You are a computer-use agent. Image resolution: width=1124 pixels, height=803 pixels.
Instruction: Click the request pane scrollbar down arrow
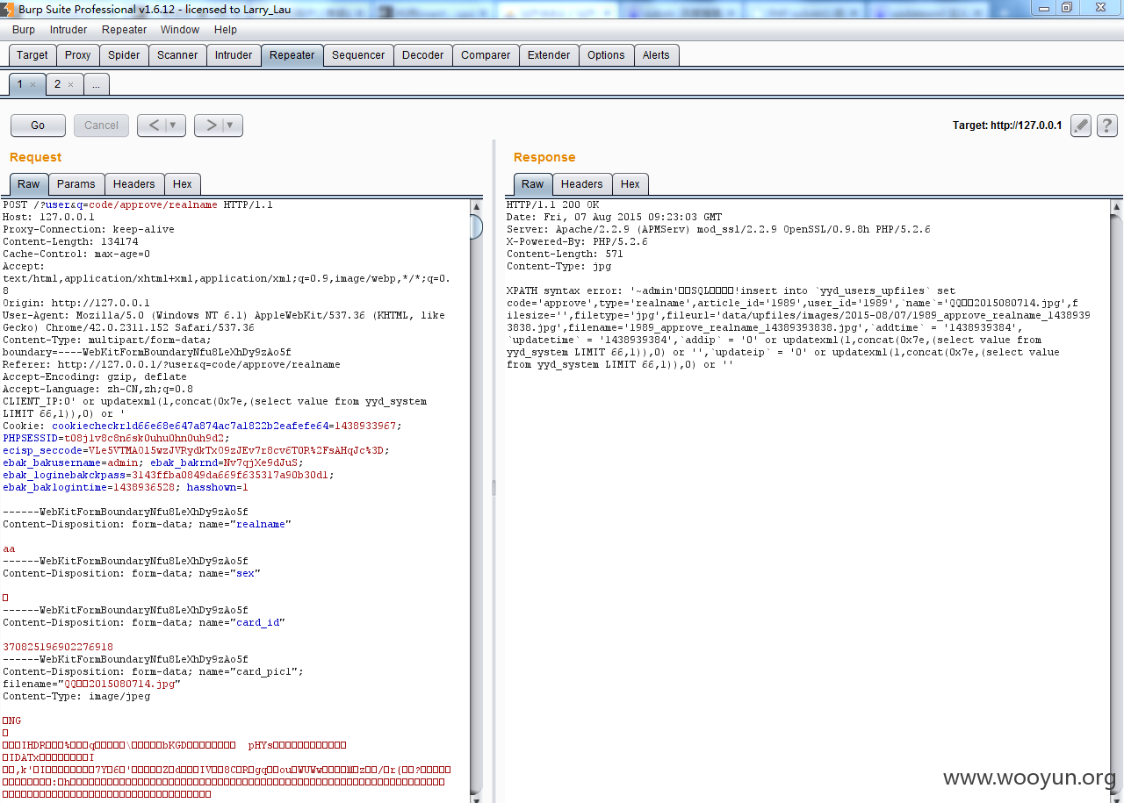[476, 798]
